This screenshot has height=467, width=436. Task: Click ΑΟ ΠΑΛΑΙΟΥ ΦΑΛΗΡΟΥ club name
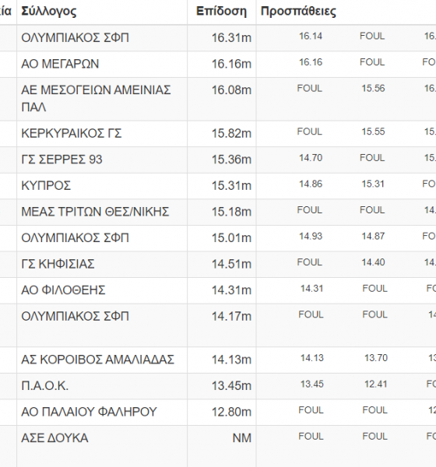point(89,413)
